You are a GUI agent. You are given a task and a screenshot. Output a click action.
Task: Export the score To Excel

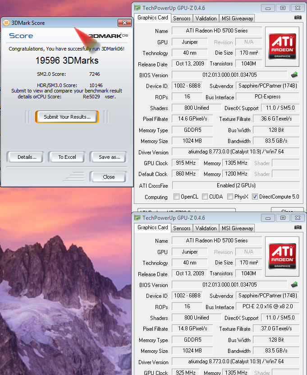[x=67, y=157]
